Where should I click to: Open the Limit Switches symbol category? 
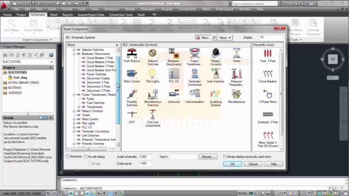coord(215,76)
